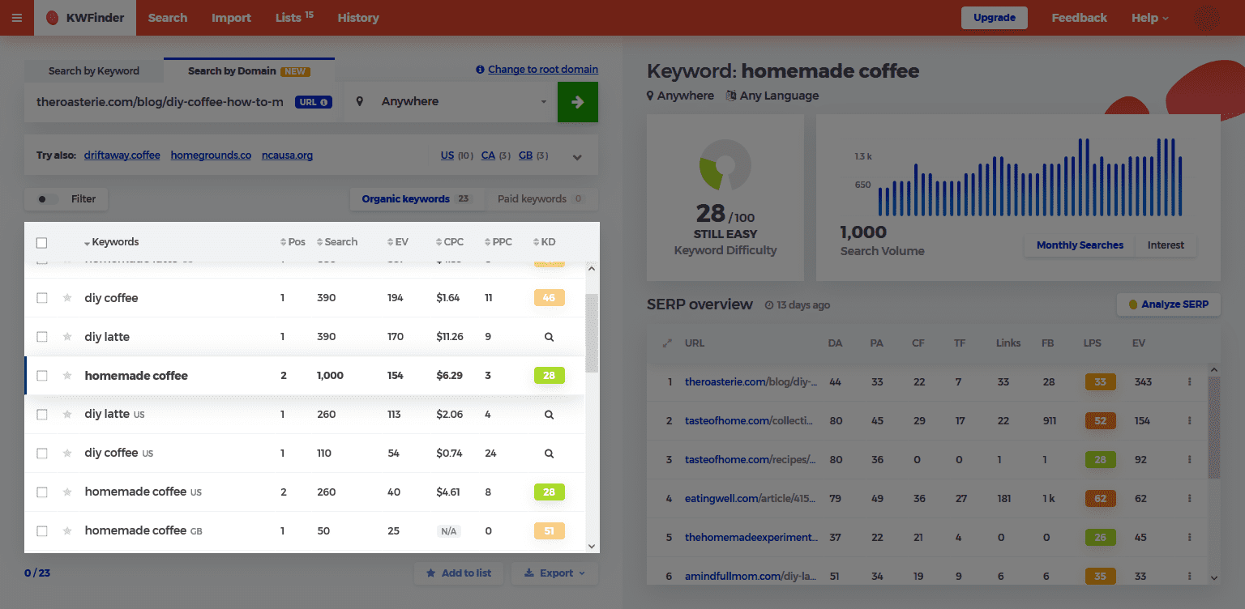The image size is (1245, 609).
Task: Click the expand arrows icon in SERP header
Action: pos(667,343)
